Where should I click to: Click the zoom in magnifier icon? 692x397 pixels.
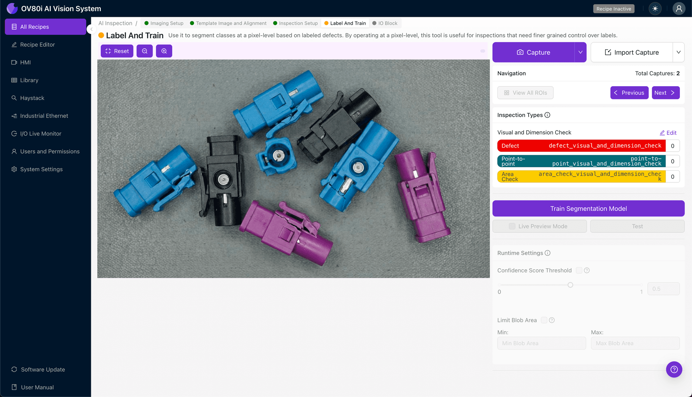click(x=164, y=51)
